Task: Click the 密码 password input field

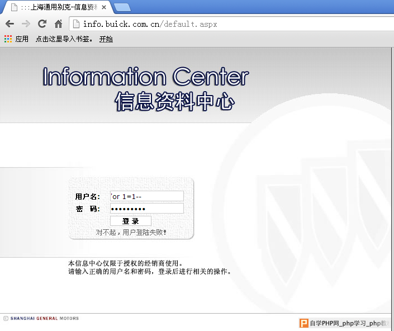Action: (x=147, y=209)
